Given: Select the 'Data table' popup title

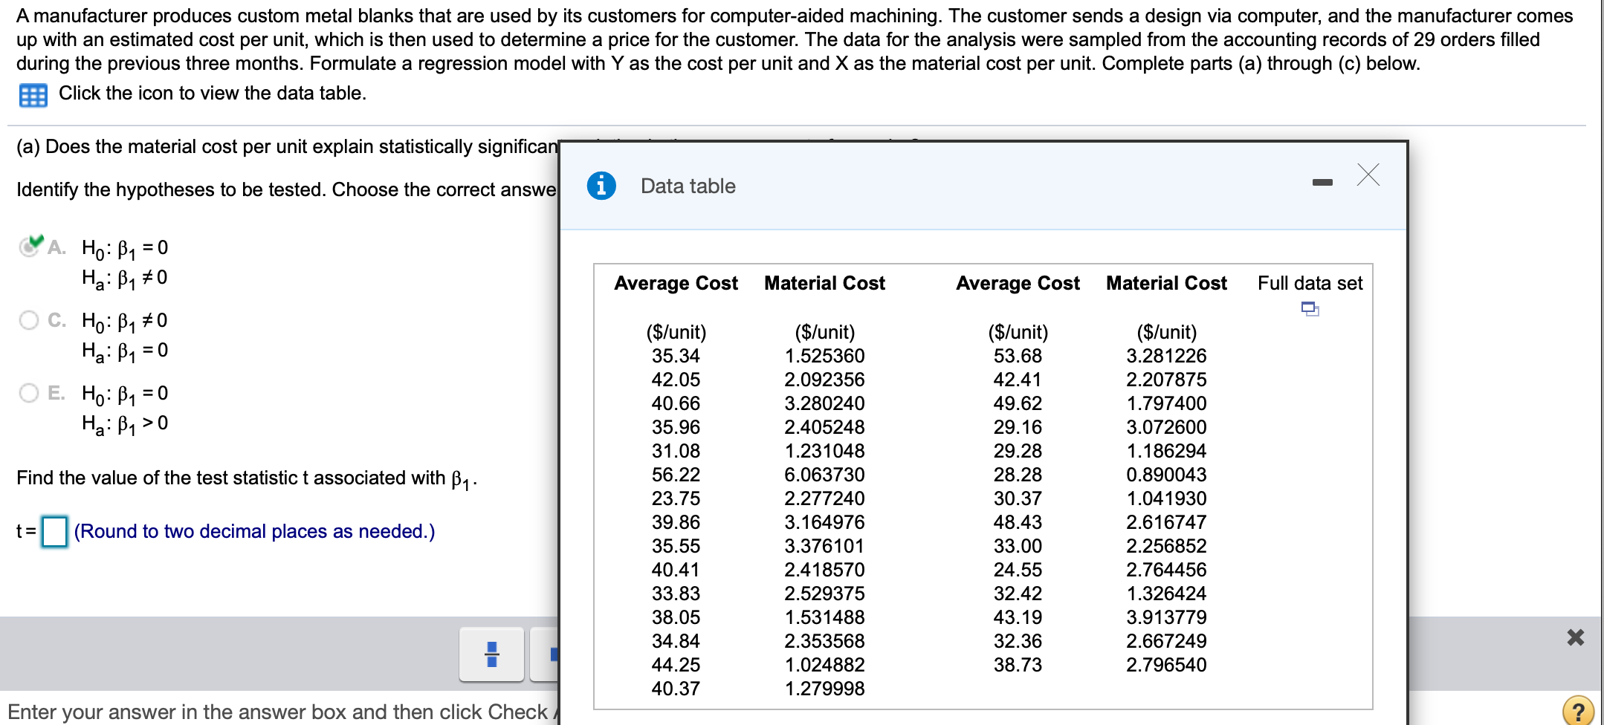Looking at the screenshot, I should click(688, 186).
